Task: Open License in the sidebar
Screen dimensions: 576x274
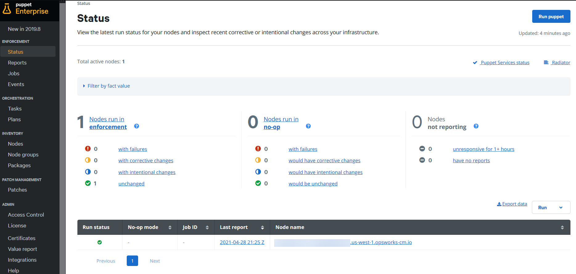Action: click(x=17, y=226)
